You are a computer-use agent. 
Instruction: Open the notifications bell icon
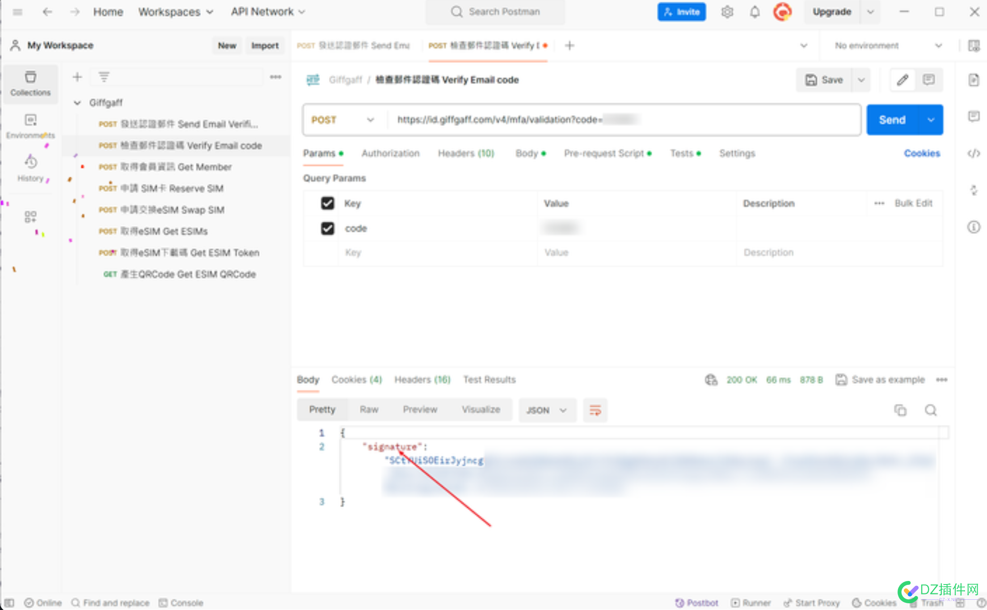pos(755,12)
